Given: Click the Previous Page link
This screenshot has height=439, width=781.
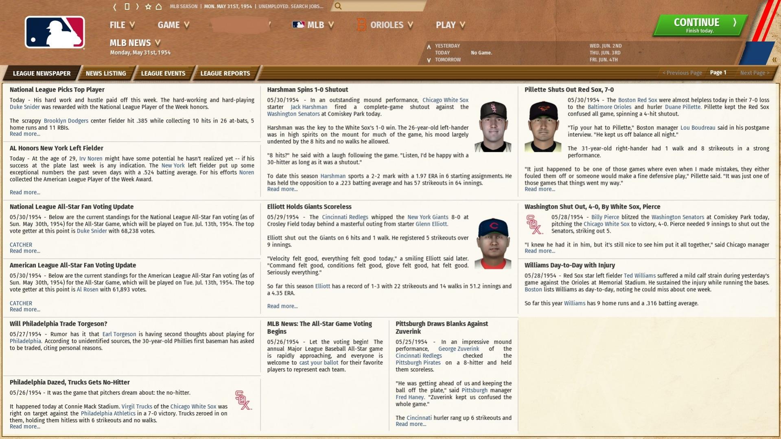Looking at the screenshot, I should tap(682, 73).
